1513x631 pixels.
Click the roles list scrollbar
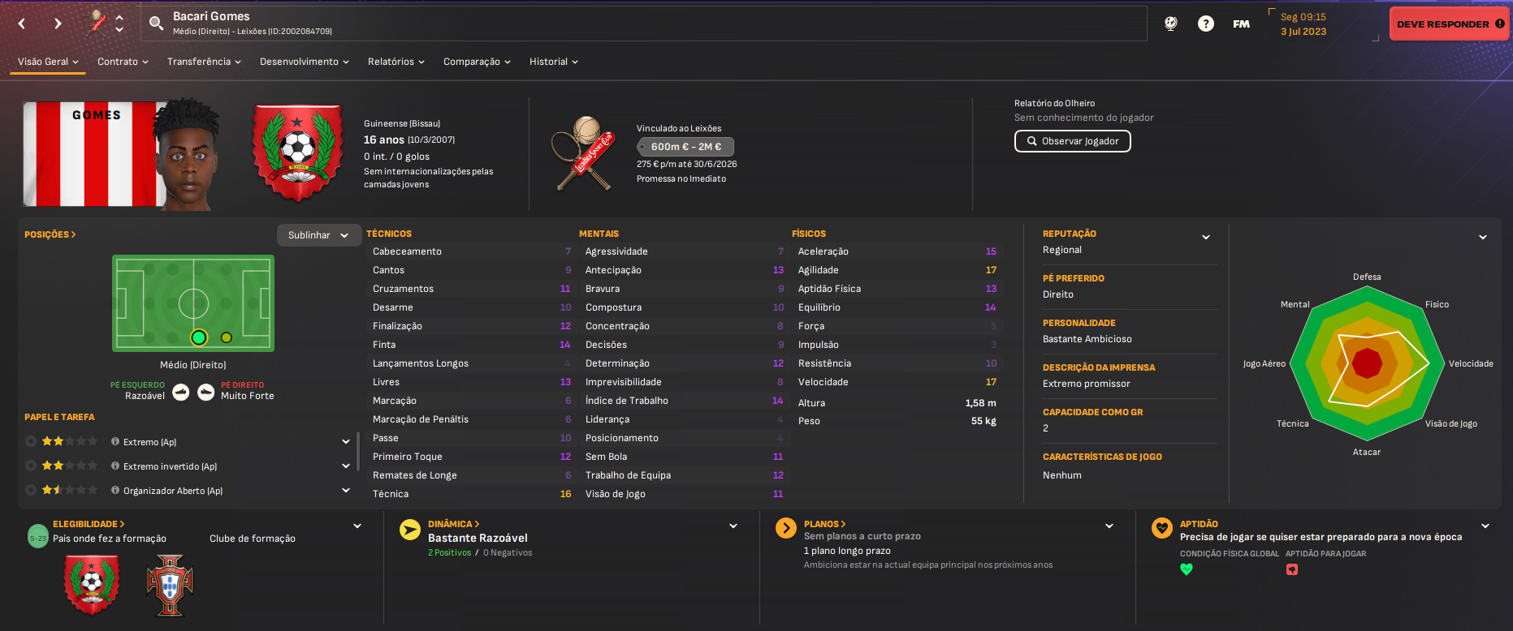(x=358, y=452)
